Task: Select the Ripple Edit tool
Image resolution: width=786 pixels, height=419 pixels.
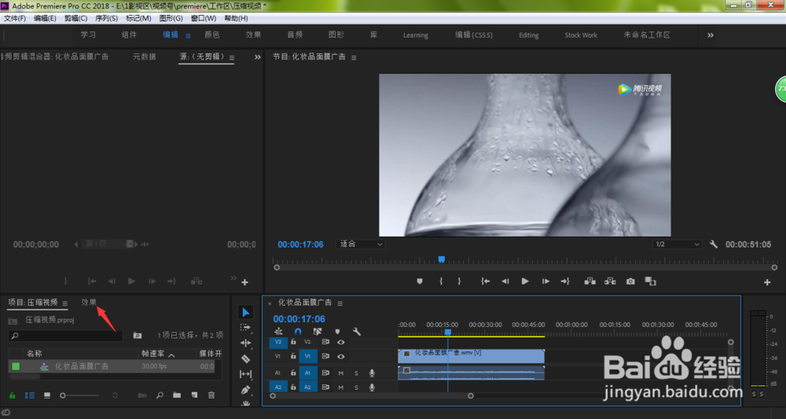Action: pos(245,344)
